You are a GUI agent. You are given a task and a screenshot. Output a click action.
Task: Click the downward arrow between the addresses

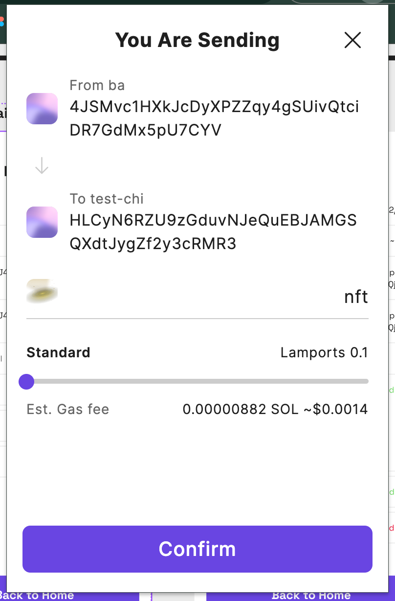[42, 165]
